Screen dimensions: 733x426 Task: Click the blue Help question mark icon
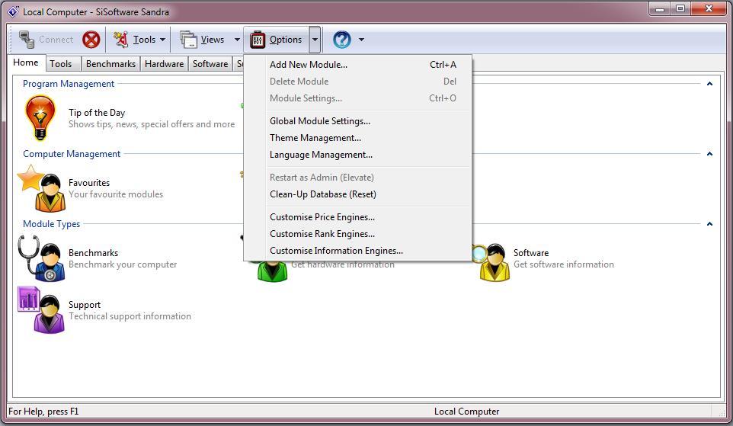(341, 40)
